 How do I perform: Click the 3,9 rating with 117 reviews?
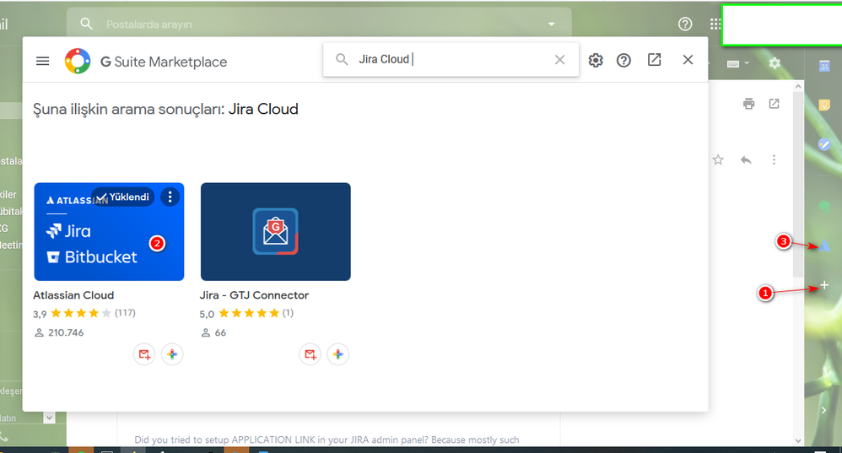tap(84, 313)
